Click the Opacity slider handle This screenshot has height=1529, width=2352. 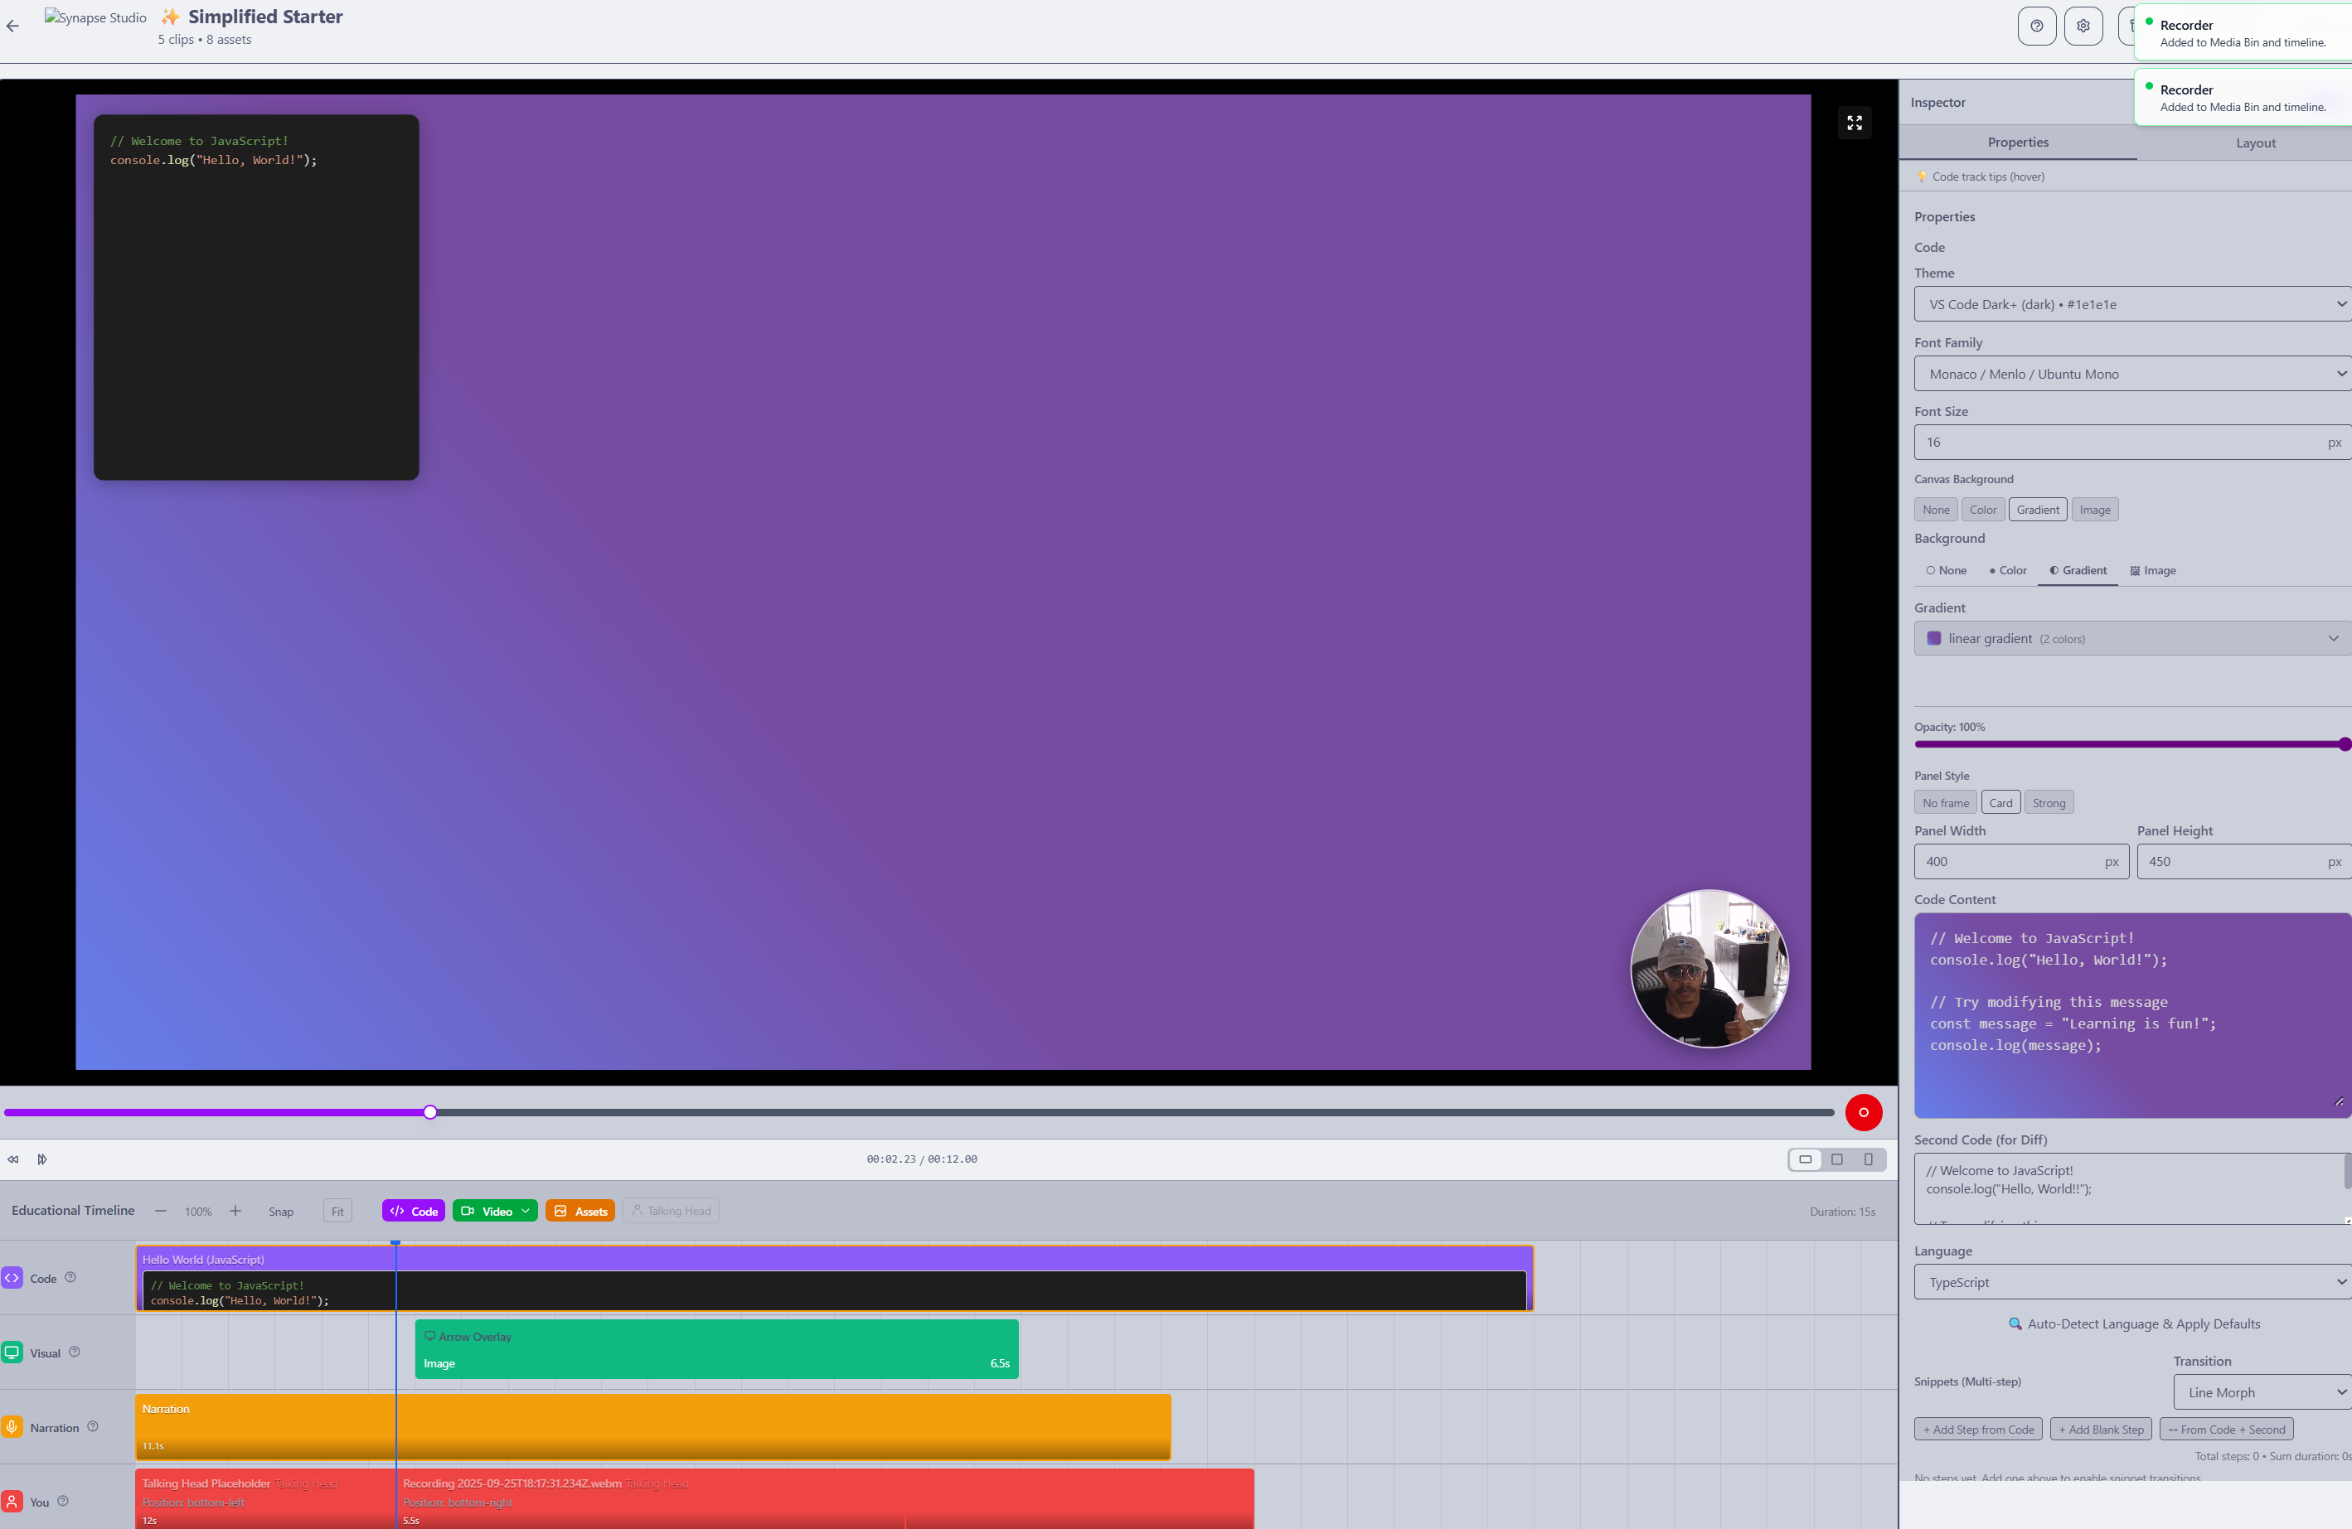pyautogui.click(x=2344, y=745)
